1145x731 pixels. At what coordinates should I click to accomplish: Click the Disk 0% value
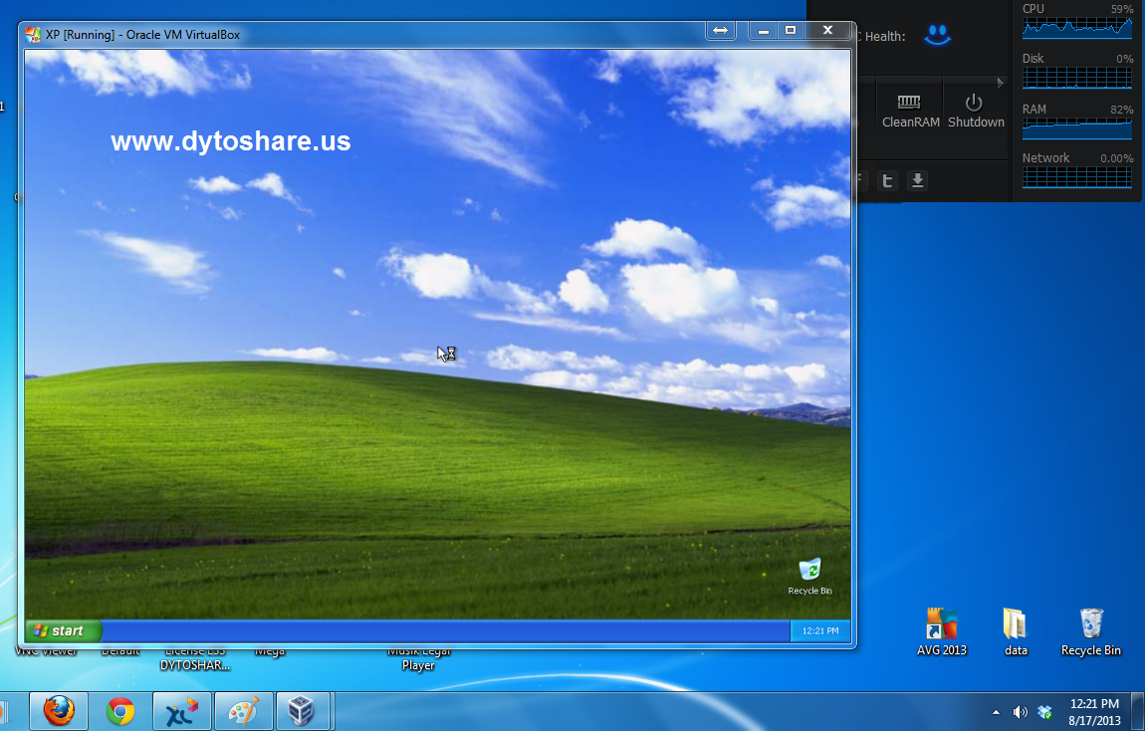(x=1124, y=59)
